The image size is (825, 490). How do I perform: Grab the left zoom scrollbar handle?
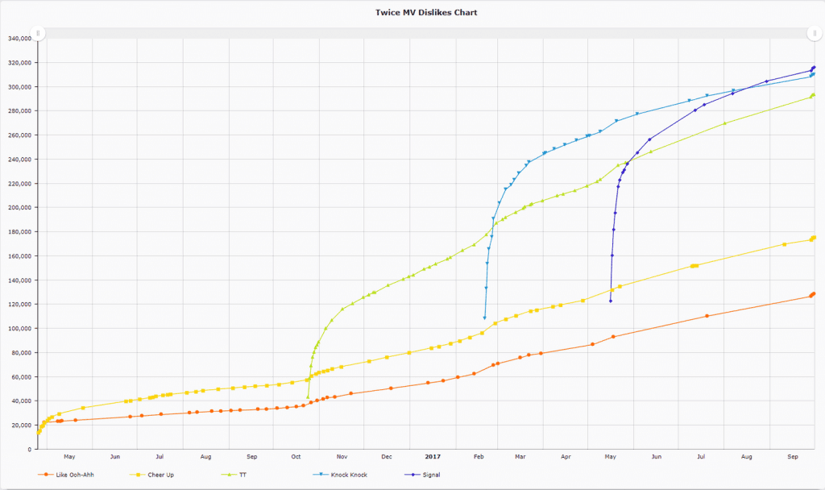[38, 33]
